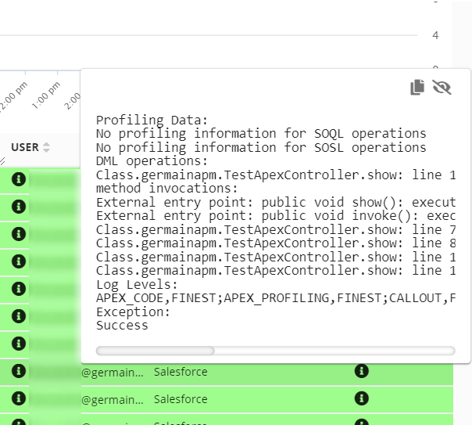Copy the profiling data to clipboard
The width and height of the screenshot is (472, 425).
click(x=417, y=88)
